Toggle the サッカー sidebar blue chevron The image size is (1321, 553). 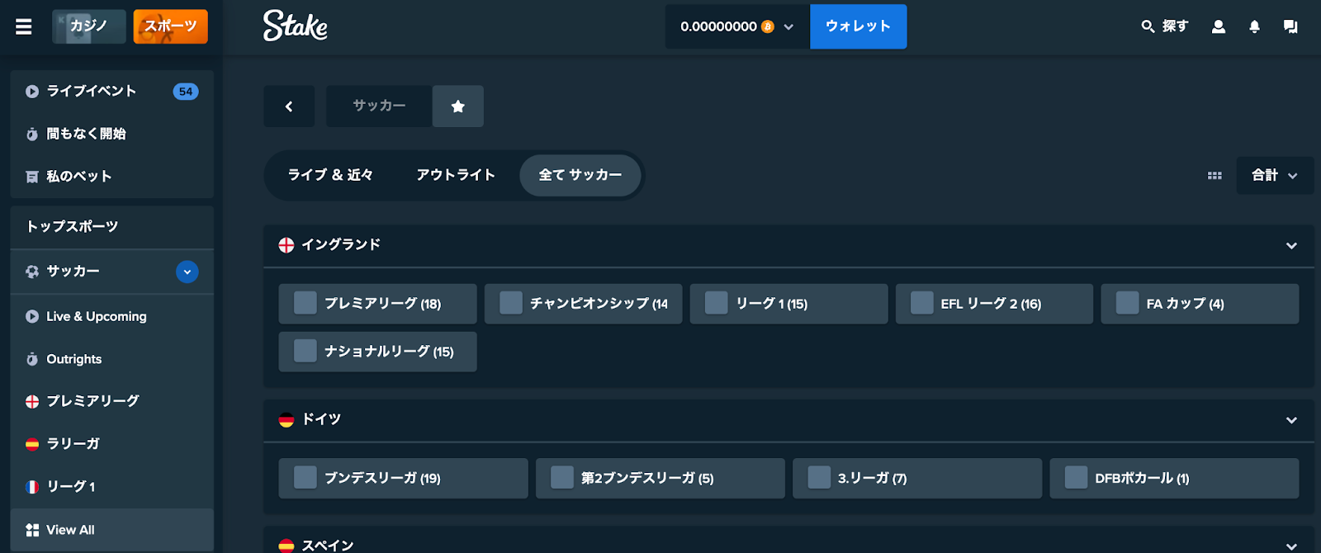click(187, 272)
